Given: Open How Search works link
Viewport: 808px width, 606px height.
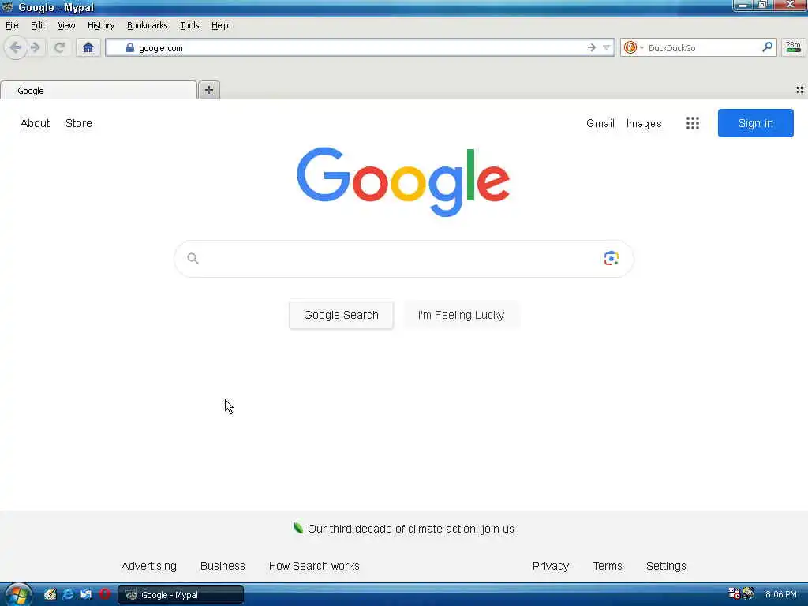Looking at the screenshot, I should [x=314, y=566].
